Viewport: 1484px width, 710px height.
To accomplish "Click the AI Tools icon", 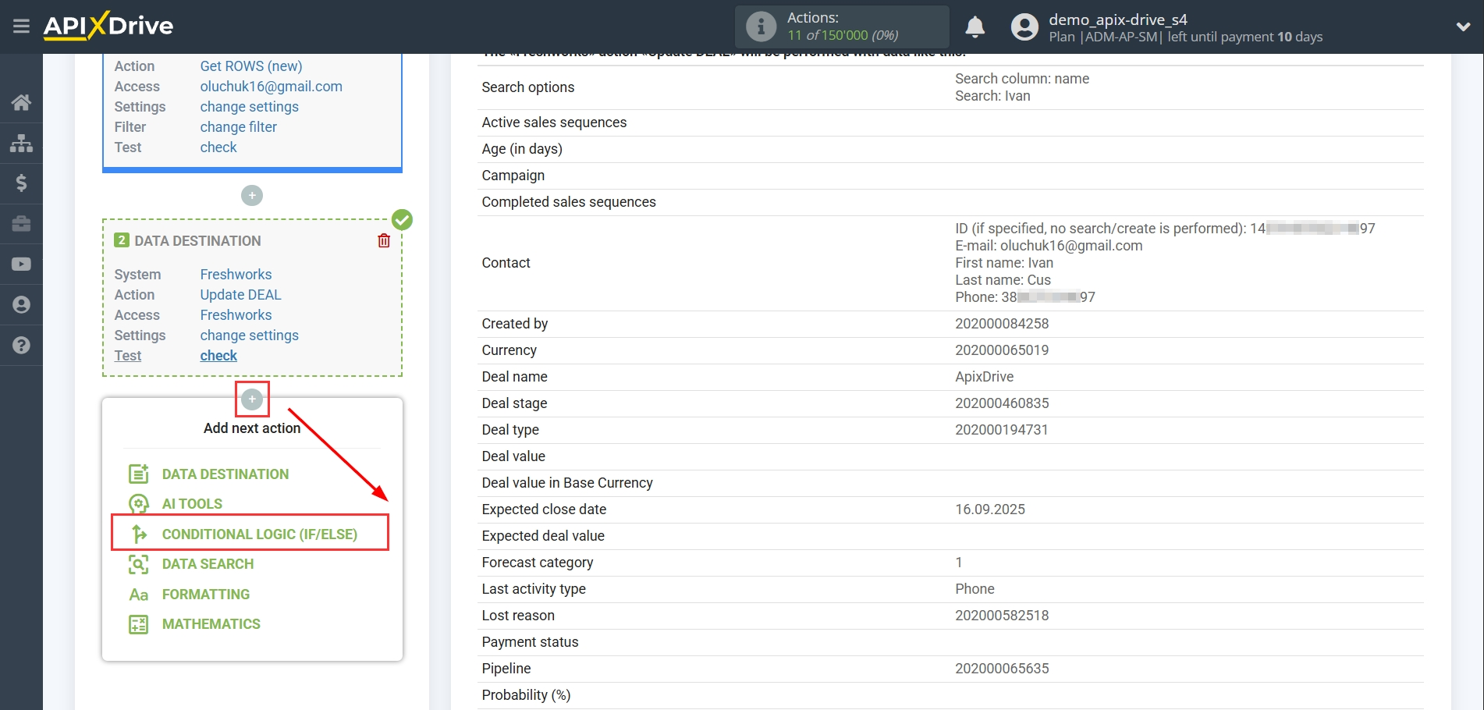I will pyautogui.click(x=138, y=504).
